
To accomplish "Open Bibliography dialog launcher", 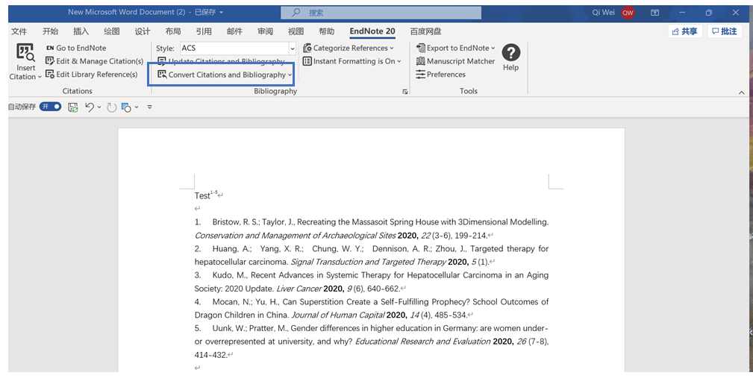I will pyautogui.click(x=404, y=91).
